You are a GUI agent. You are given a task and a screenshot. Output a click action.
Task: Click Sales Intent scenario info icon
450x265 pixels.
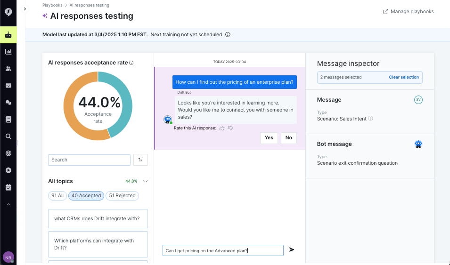tap(370, 119)
